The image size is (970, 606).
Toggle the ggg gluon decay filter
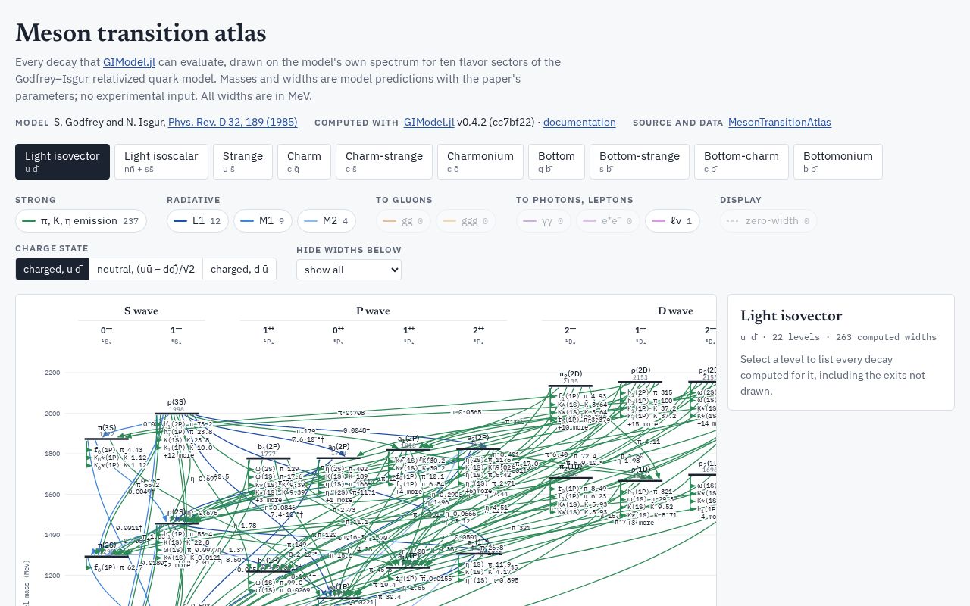465,220
